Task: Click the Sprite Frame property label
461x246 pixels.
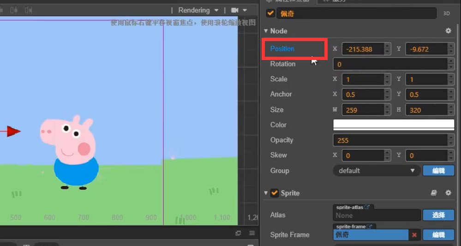Action: [290, 234]
